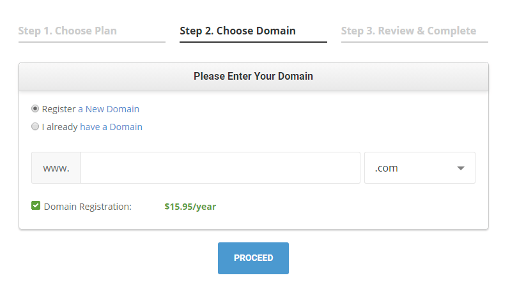Click the "a New Domain" link
This screenshot has width=510, height=287.
coord(109,109)
